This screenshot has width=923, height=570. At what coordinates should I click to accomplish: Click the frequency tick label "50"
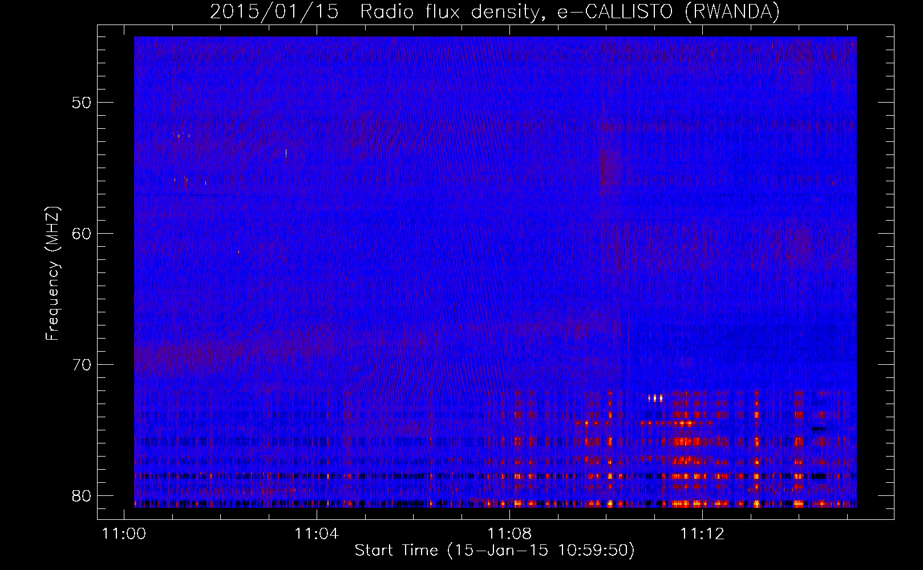(82, 103)
